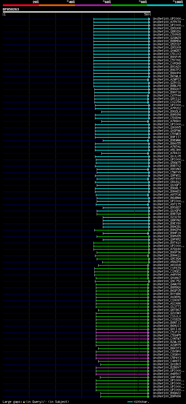
Task: Pick the UniRef100_B9HZP4 hit
Action: tap(167, 230)
